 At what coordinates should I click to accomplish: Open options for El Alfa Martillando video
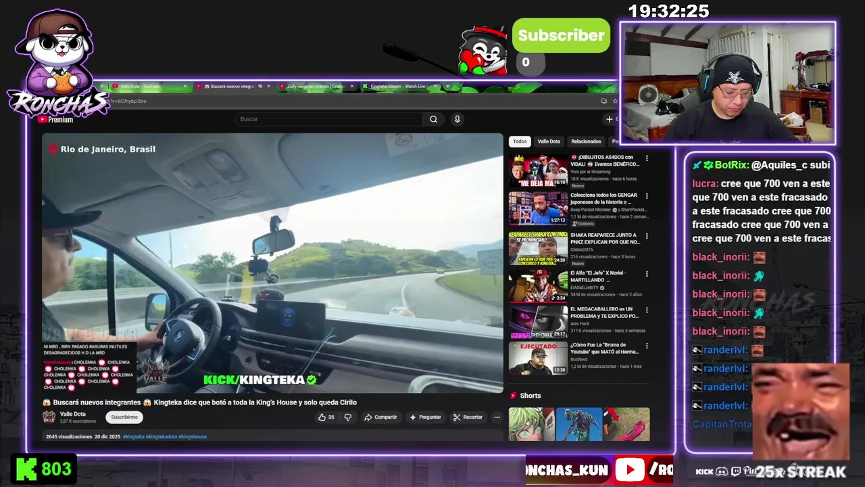(647, 274)
